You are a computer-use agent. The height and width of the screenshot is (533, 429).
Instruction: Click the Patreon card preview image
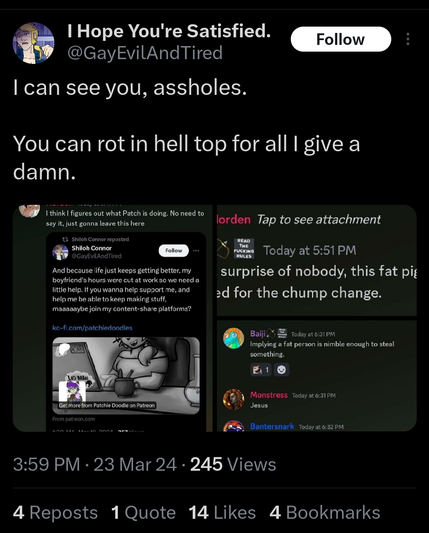click(x=126, y=375)
